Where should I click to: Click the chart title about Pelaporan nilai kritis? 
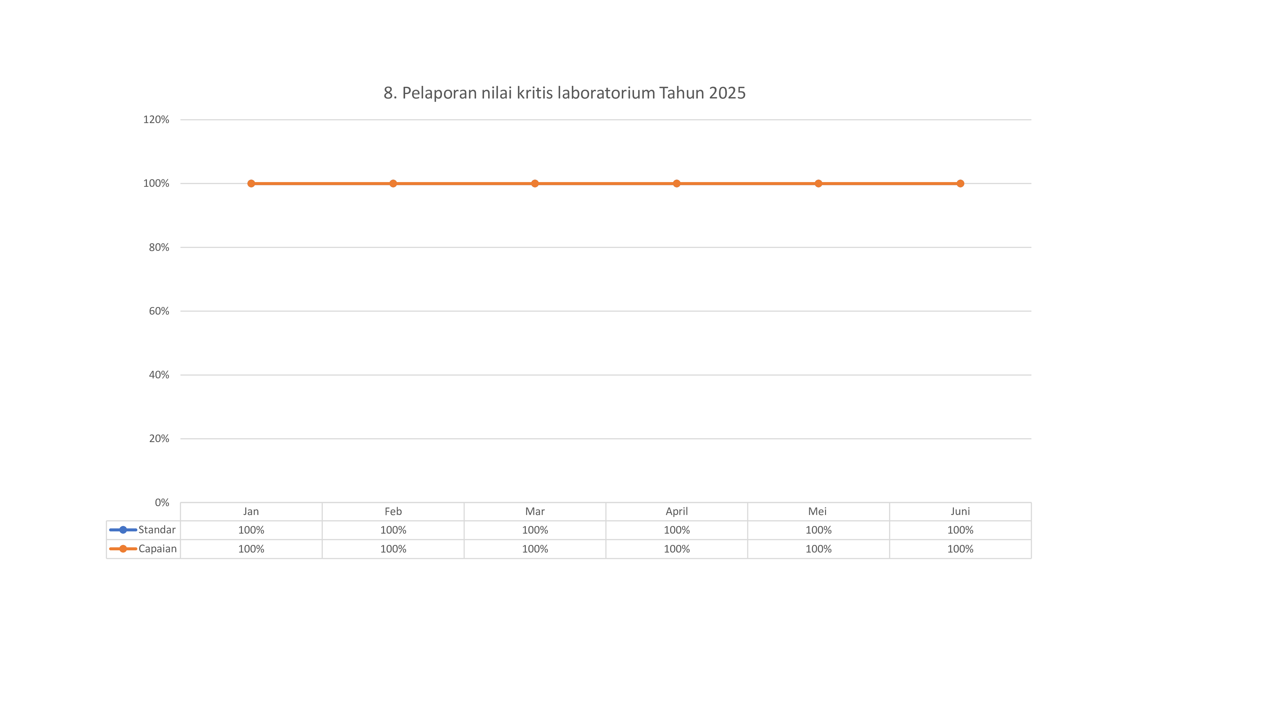point(564,92)
